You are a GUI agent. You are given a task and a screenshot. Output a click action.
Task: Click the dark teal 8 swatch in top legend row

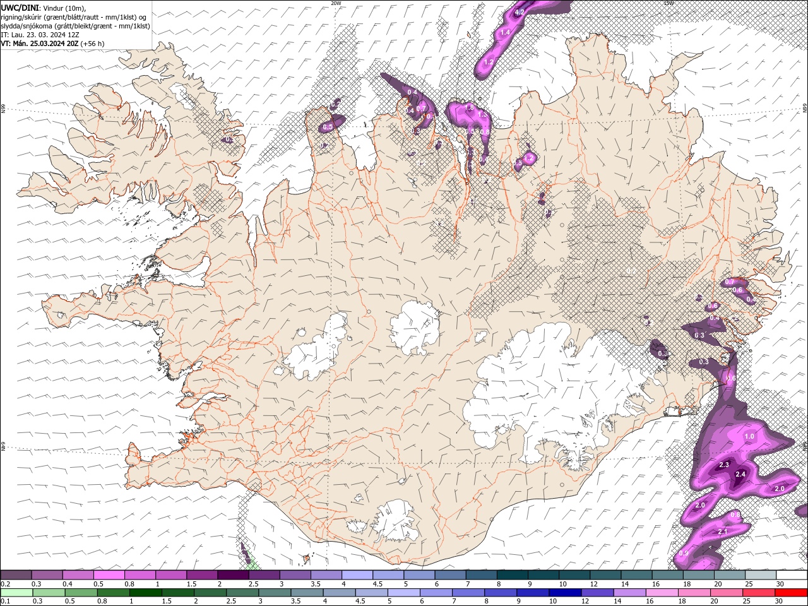pyautogui.click(x=513, y=575)
